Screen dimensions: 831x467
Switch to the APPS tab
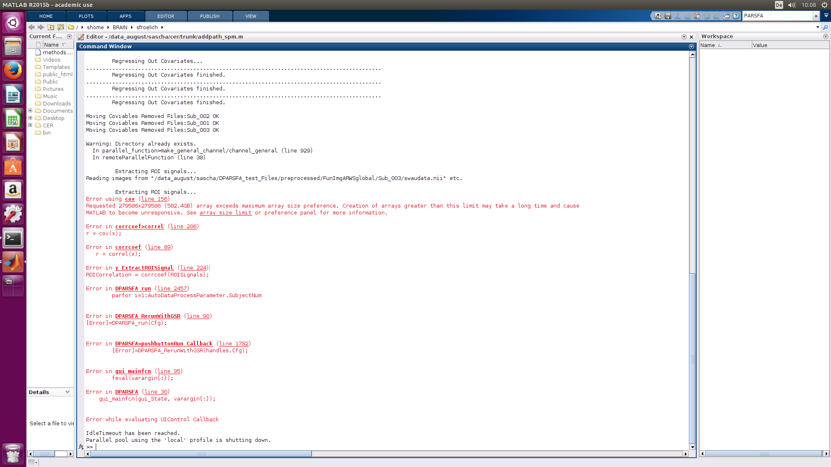pos(125,16)
